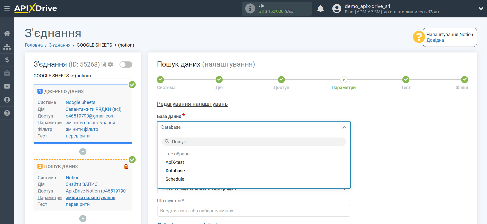Click source block 'перевірити' link
This screenshot has width=487, height=224.
(78, 136)
